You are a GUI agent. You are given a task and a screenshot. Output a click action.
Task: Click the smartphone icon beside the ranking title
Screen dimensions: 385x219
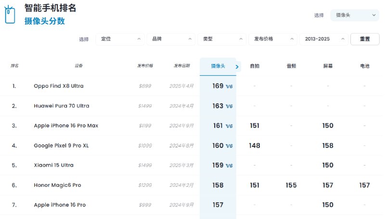tap(9, 14)
